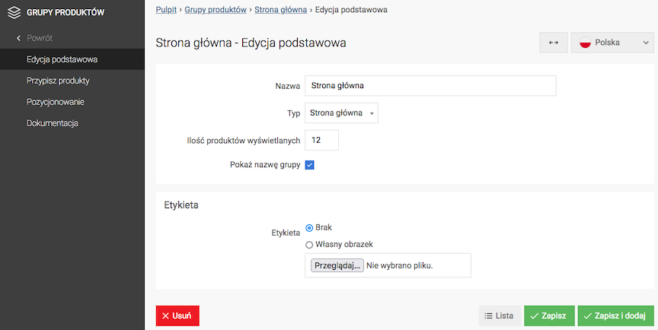Go to Pozycjonowanie sidebar item

pos(56,102)
